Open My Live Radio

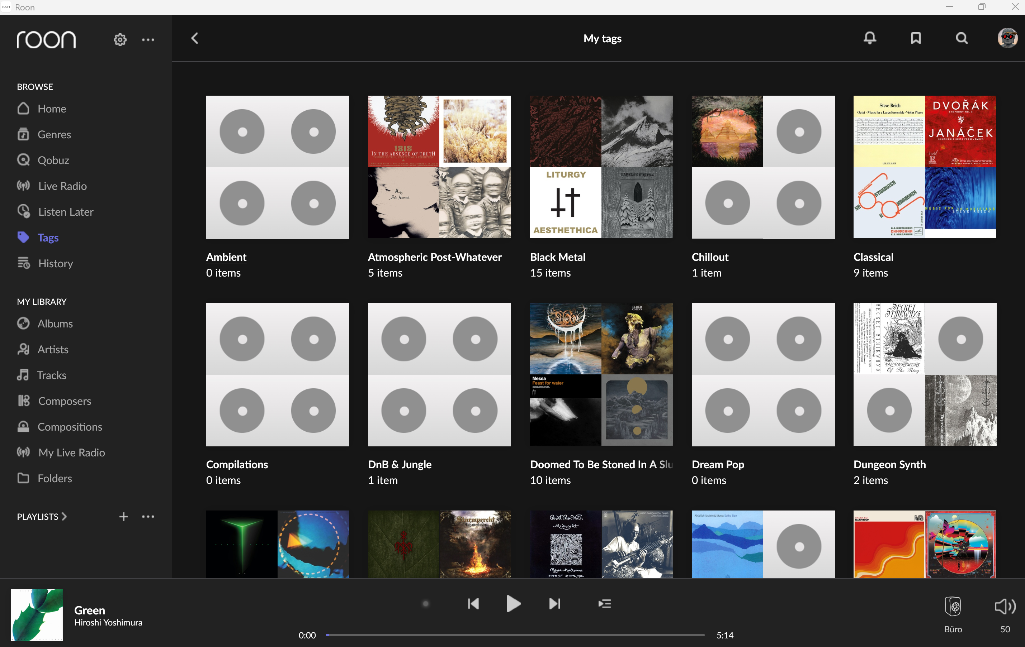(61, 452)
